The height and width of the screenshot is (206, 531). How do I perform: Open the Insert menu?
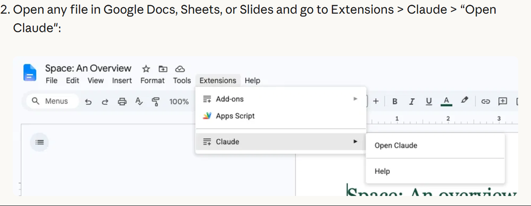(122, 81)
